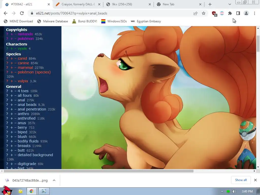Click the striped flag extension icon
260x195 pixels.
pyautogui.click(x=222, y=13)
